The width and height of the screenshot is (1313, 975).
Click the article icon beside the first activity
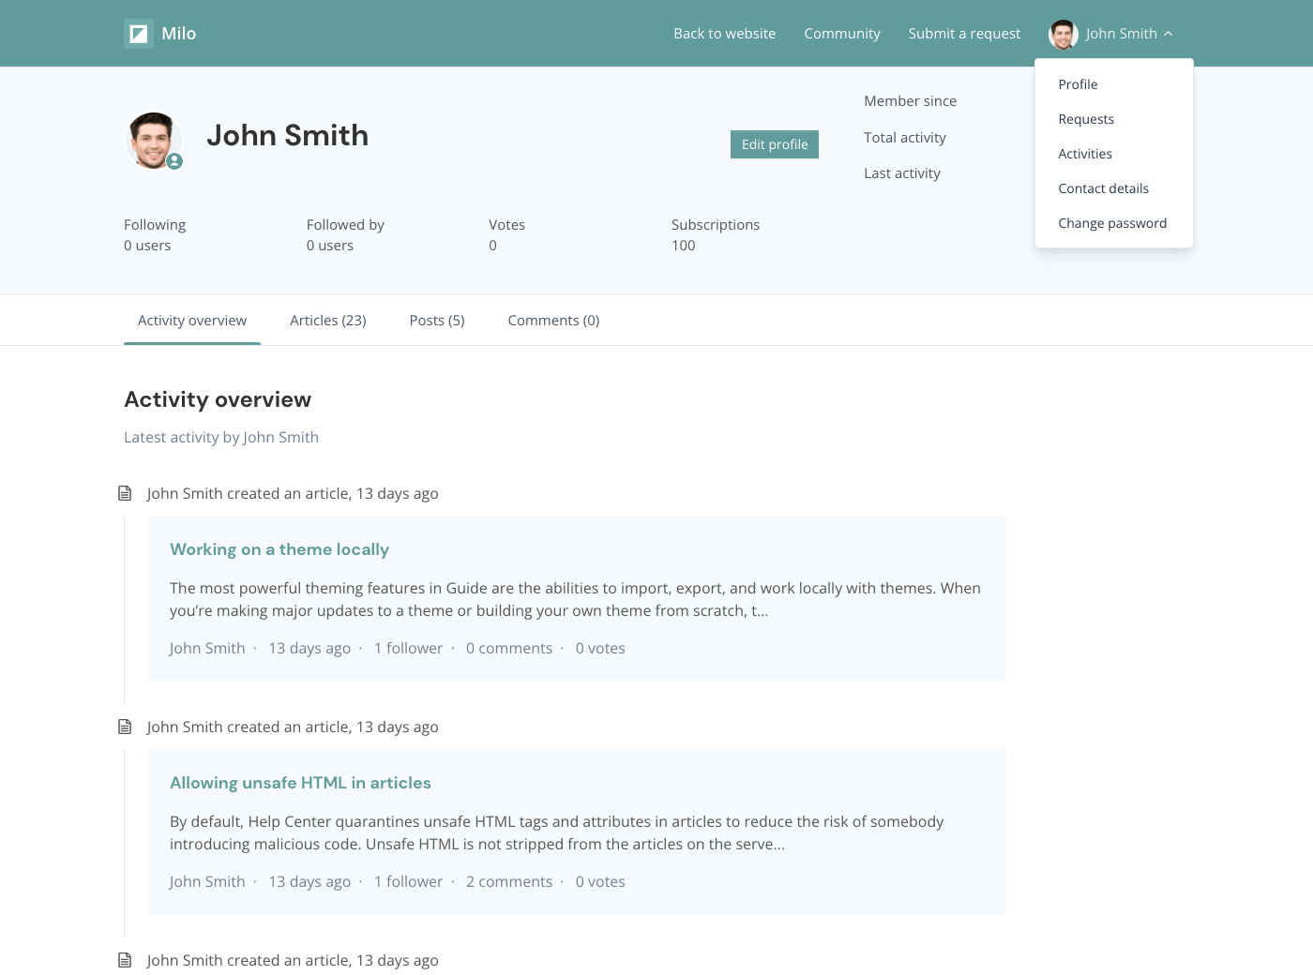(125, 493)
